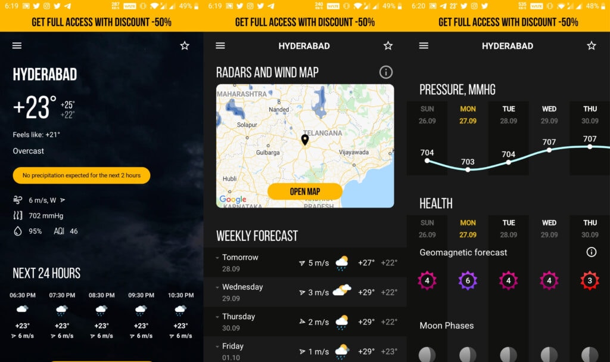Viewport: 610px width, 362px height.
Task: Tap the 'PRESSURE, MMHG' heading
Action: (x=457, y=89)
